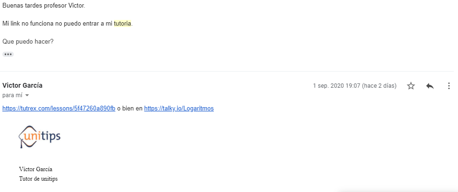Viewport: 458px width, 192px height.
Task: Click the words 'o bien en' between links
Action: 130,109
